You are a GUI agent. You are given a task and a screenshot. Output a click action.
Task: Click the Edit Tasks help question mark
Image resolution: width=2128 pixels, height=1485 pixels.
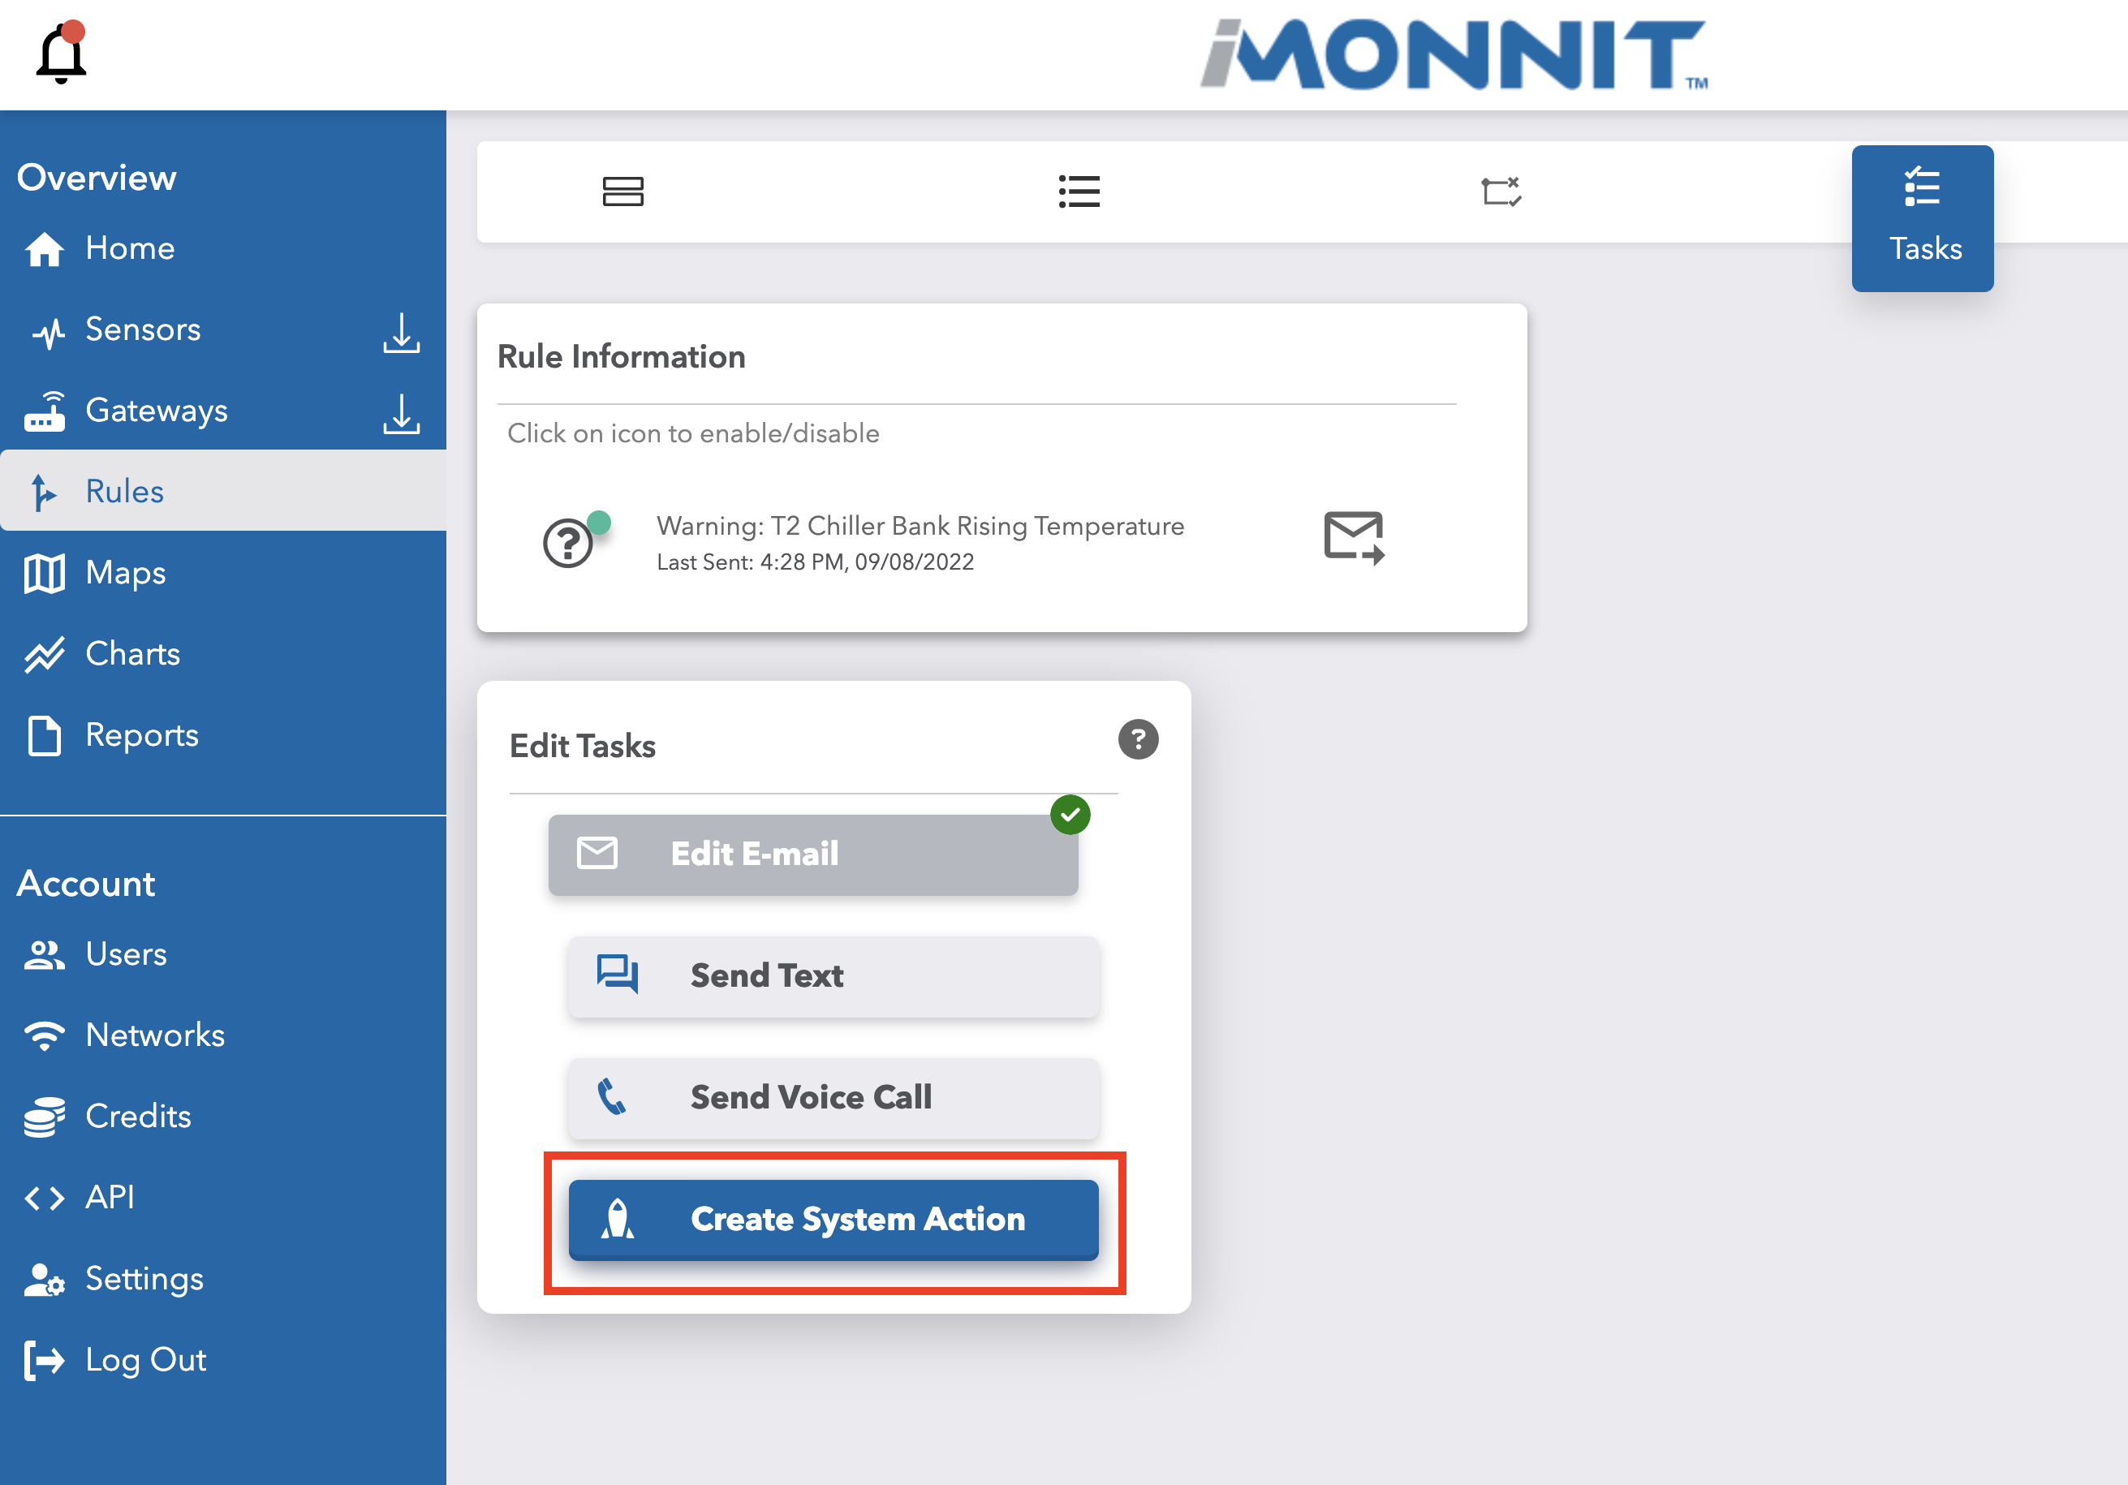(x=1138, y=740)
